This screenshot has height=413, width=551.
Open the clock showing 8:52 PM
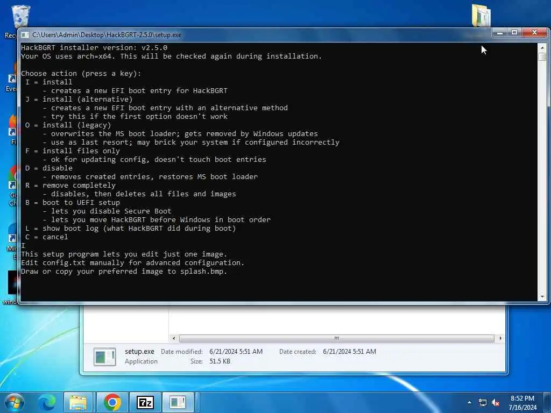coord(522,403)
